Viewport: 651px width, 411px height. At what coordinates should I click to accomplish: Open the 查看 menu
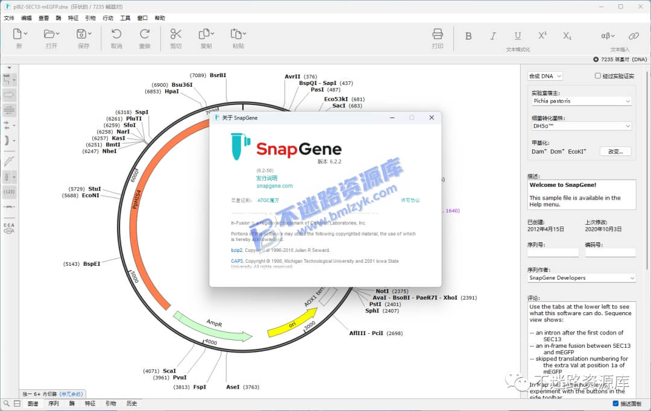click(x=43, y=18)
